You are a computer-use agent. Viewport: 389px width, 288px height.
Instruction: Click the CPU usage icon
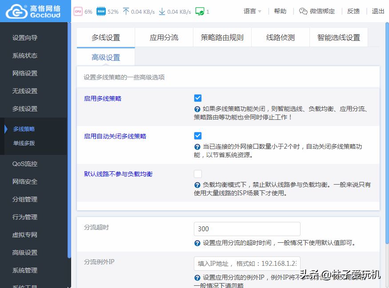(x=78, y=12)
